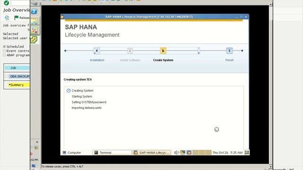Click the Starting System step text
303x170 pixels.
82,96
